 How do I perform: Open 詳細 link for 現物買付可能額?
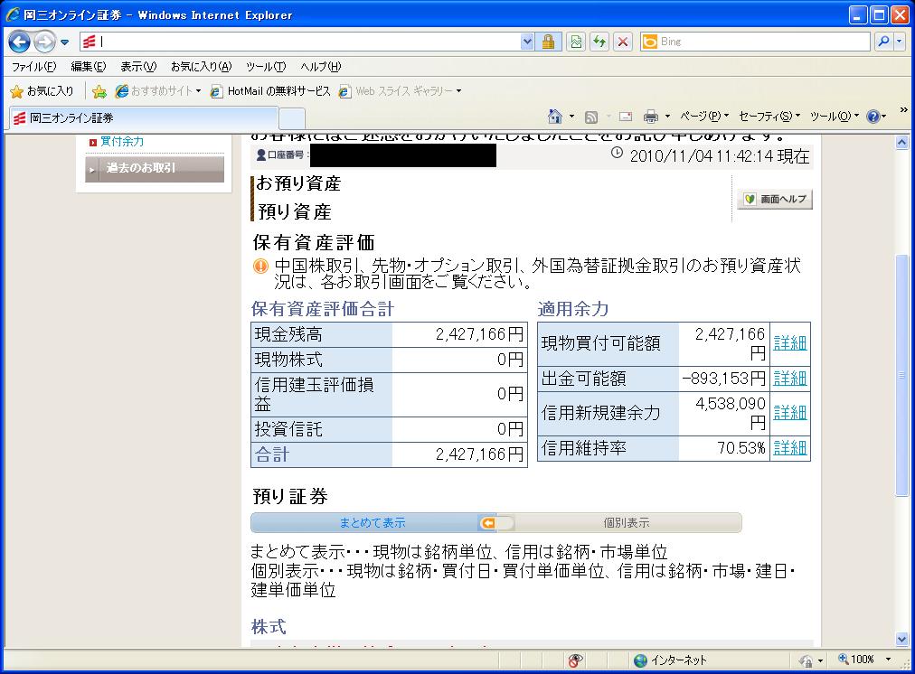pyautogui.click(x=789, y=343)
